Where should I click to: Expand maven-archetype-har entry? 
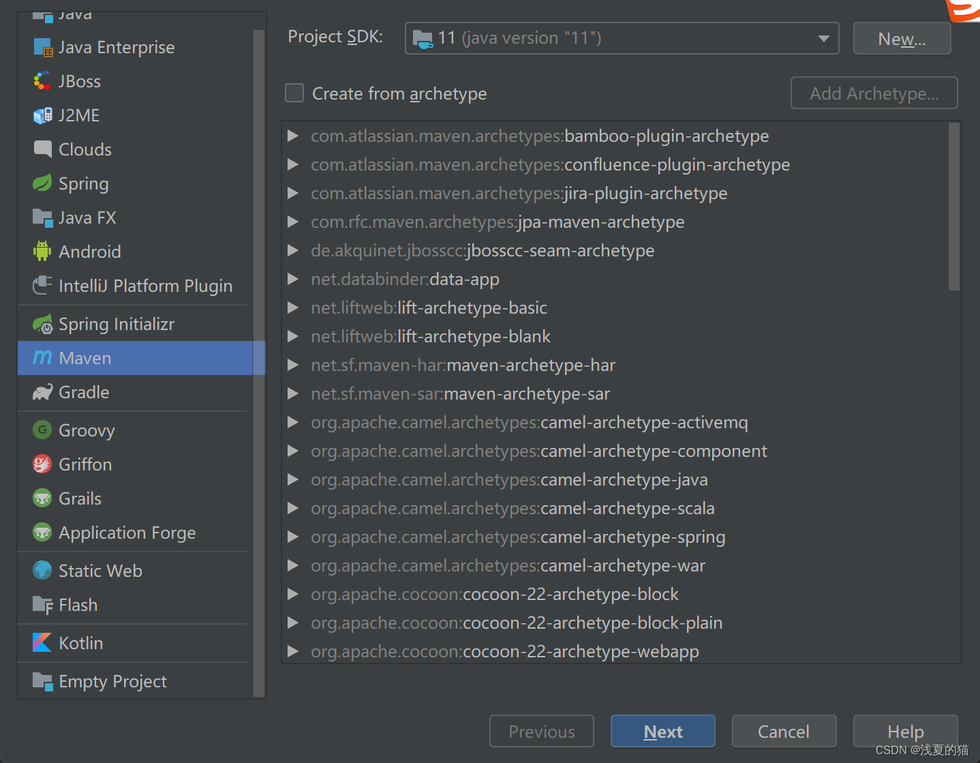(x=293, y=365)
